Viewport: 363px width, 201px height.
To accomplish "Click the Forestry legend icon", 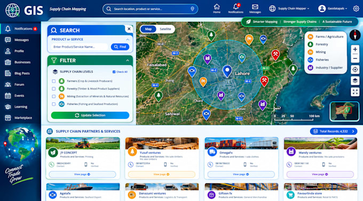I will [310, 44].
